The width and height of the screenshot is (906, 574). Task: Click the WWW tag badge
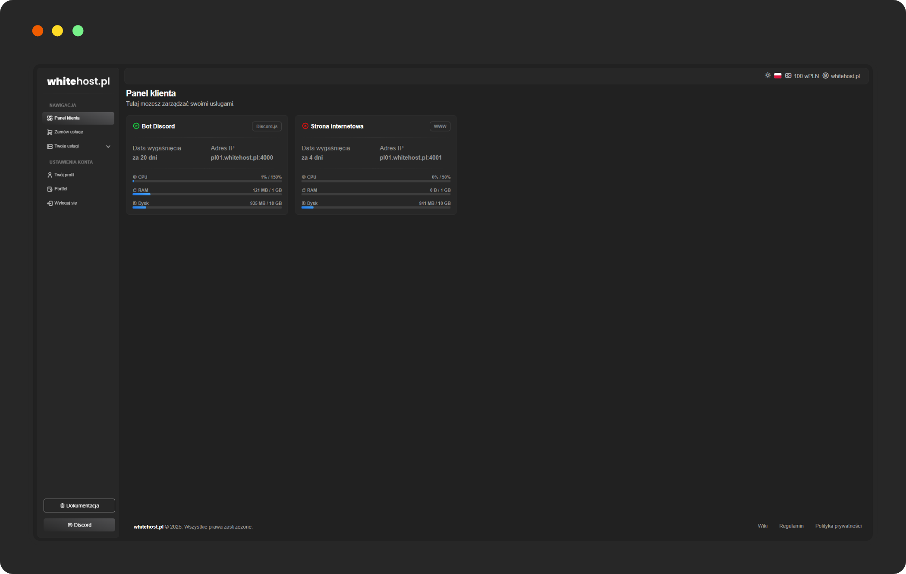(440, 126)
